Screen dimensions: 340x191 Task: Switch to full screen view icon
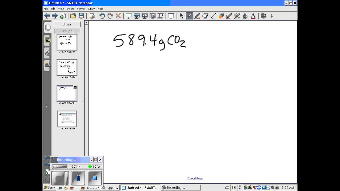pos(137,16)
